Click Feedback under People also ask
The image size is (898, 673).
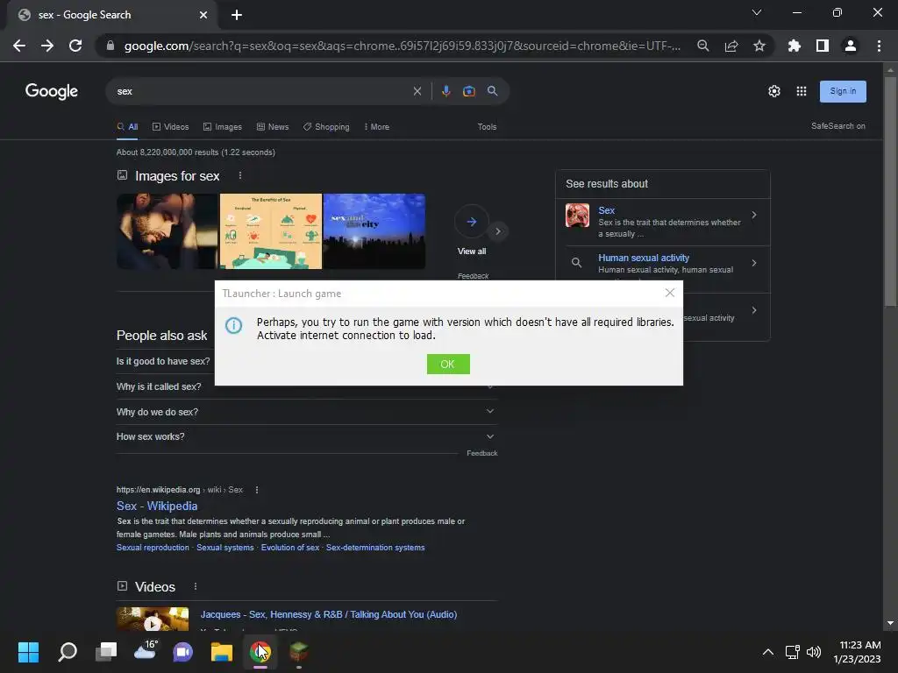(482, 453)
